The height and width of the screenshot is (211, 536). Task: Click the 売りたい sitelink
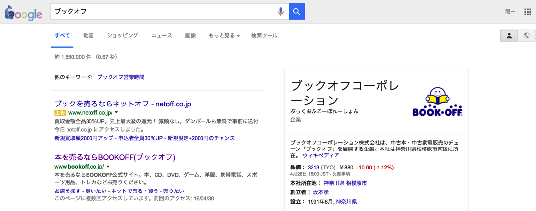[174, 191]
